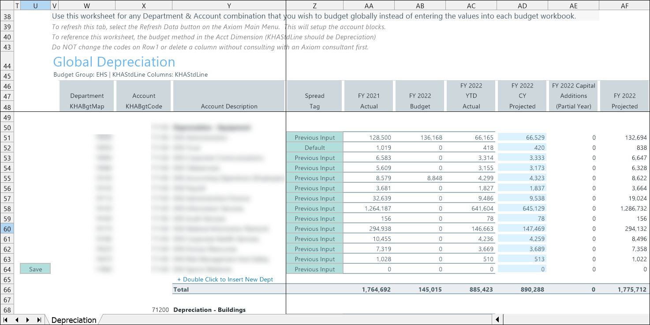Select the column U header
Screen dimensions: 650x325
35,6
